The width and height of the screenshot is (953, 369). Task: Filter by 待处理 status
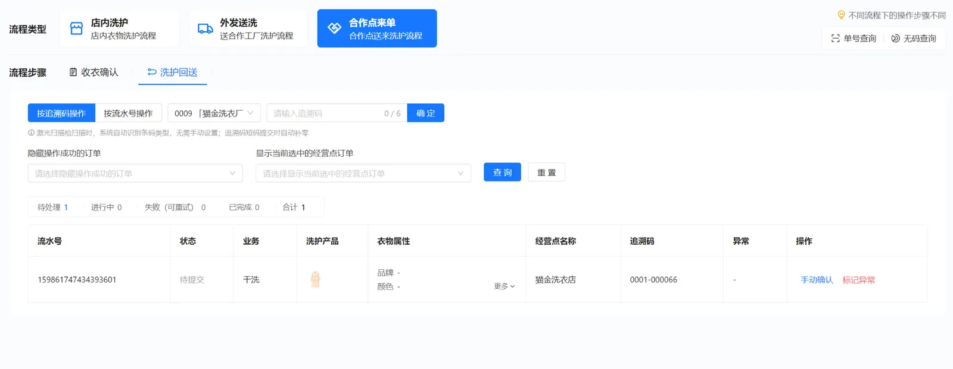(53, 207)
